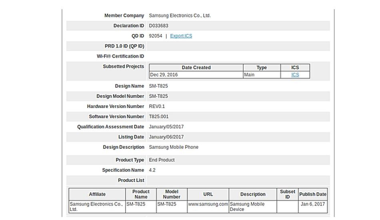Select the Software Version value T825.001
This screenshot has height=220, width=380.
(x=159, y=117)
